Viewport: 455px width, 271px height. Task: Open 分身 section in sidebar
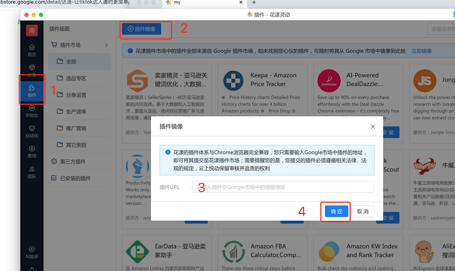32,71
